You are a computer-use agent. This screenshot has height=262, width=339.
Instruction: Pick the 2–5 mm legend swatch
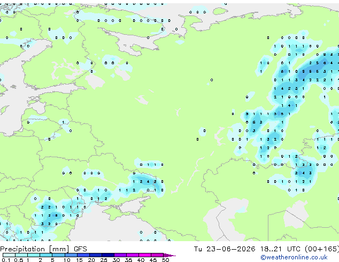(47, 255)
